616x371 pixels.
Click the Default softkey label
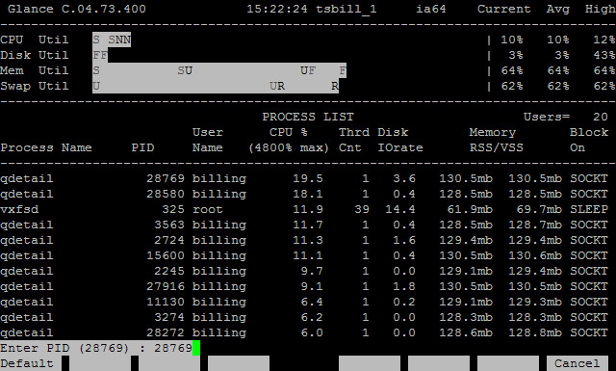click(x=27, y=363)
